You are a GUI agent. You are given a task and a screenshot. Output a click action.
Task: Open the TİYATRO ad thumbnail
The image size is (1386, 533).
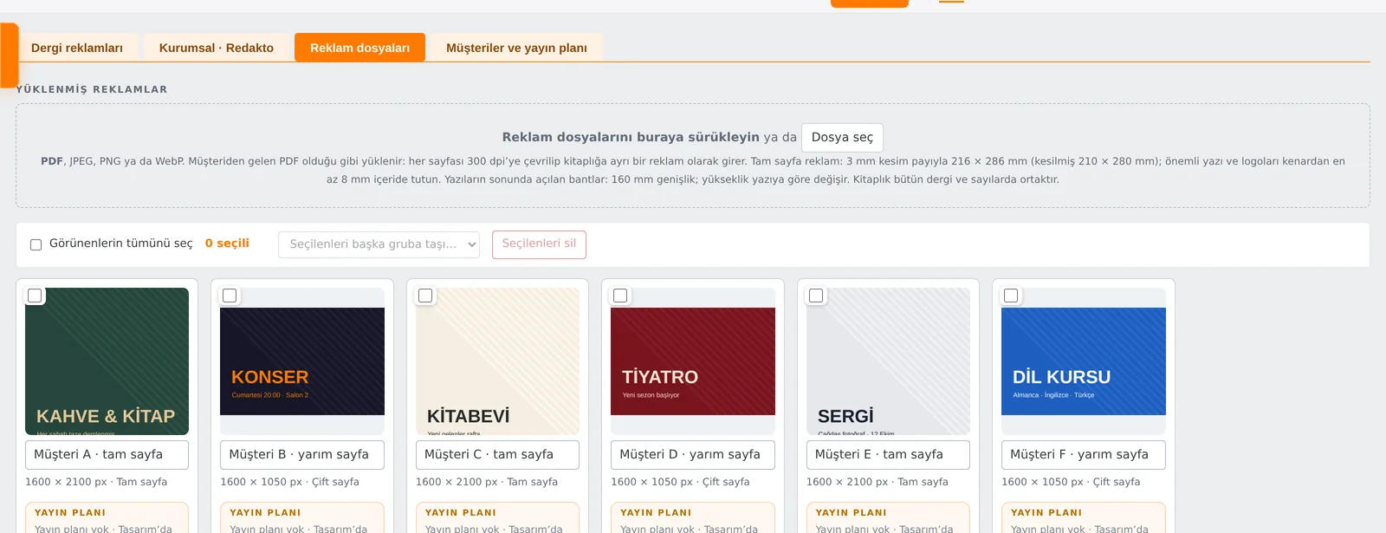click(693, 361)
